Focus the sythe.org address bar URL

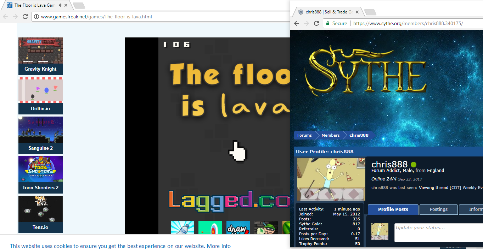click(x=408, y=23)
